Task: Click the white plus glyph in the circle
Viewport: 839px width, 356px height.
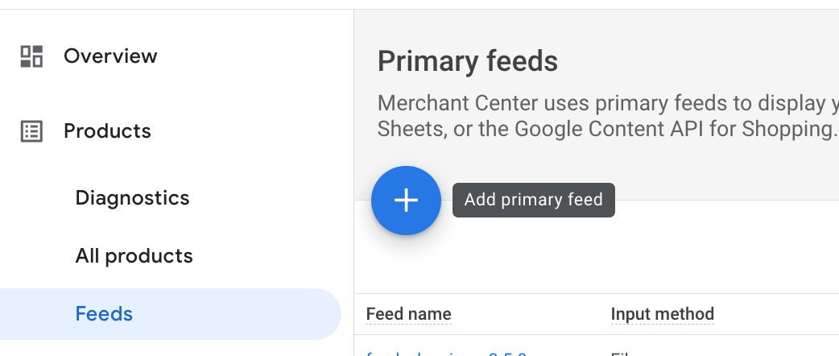Action: pyautogui.click(x=406, y=201)
